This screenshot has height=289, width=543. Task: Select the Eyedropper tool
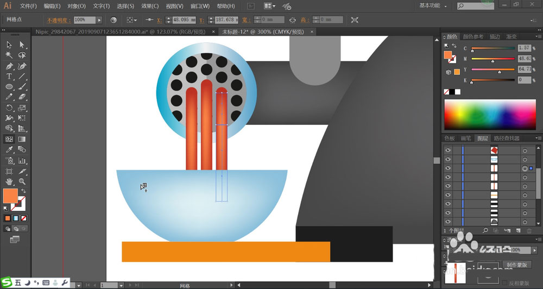9,150
